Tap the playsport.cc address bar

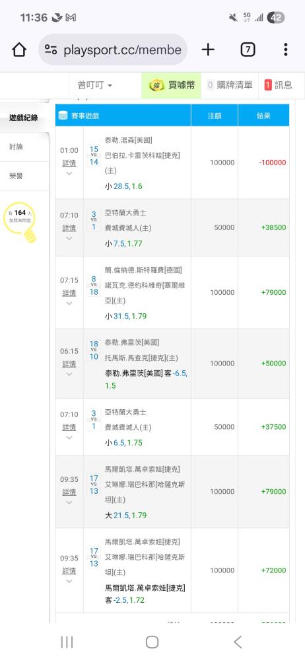click(x=113, y=50)
